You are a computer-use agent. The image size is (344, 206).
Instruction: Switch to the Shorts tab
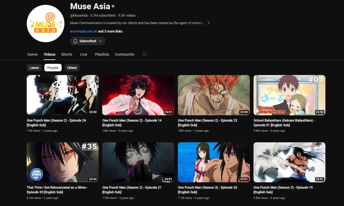point(67,54)
